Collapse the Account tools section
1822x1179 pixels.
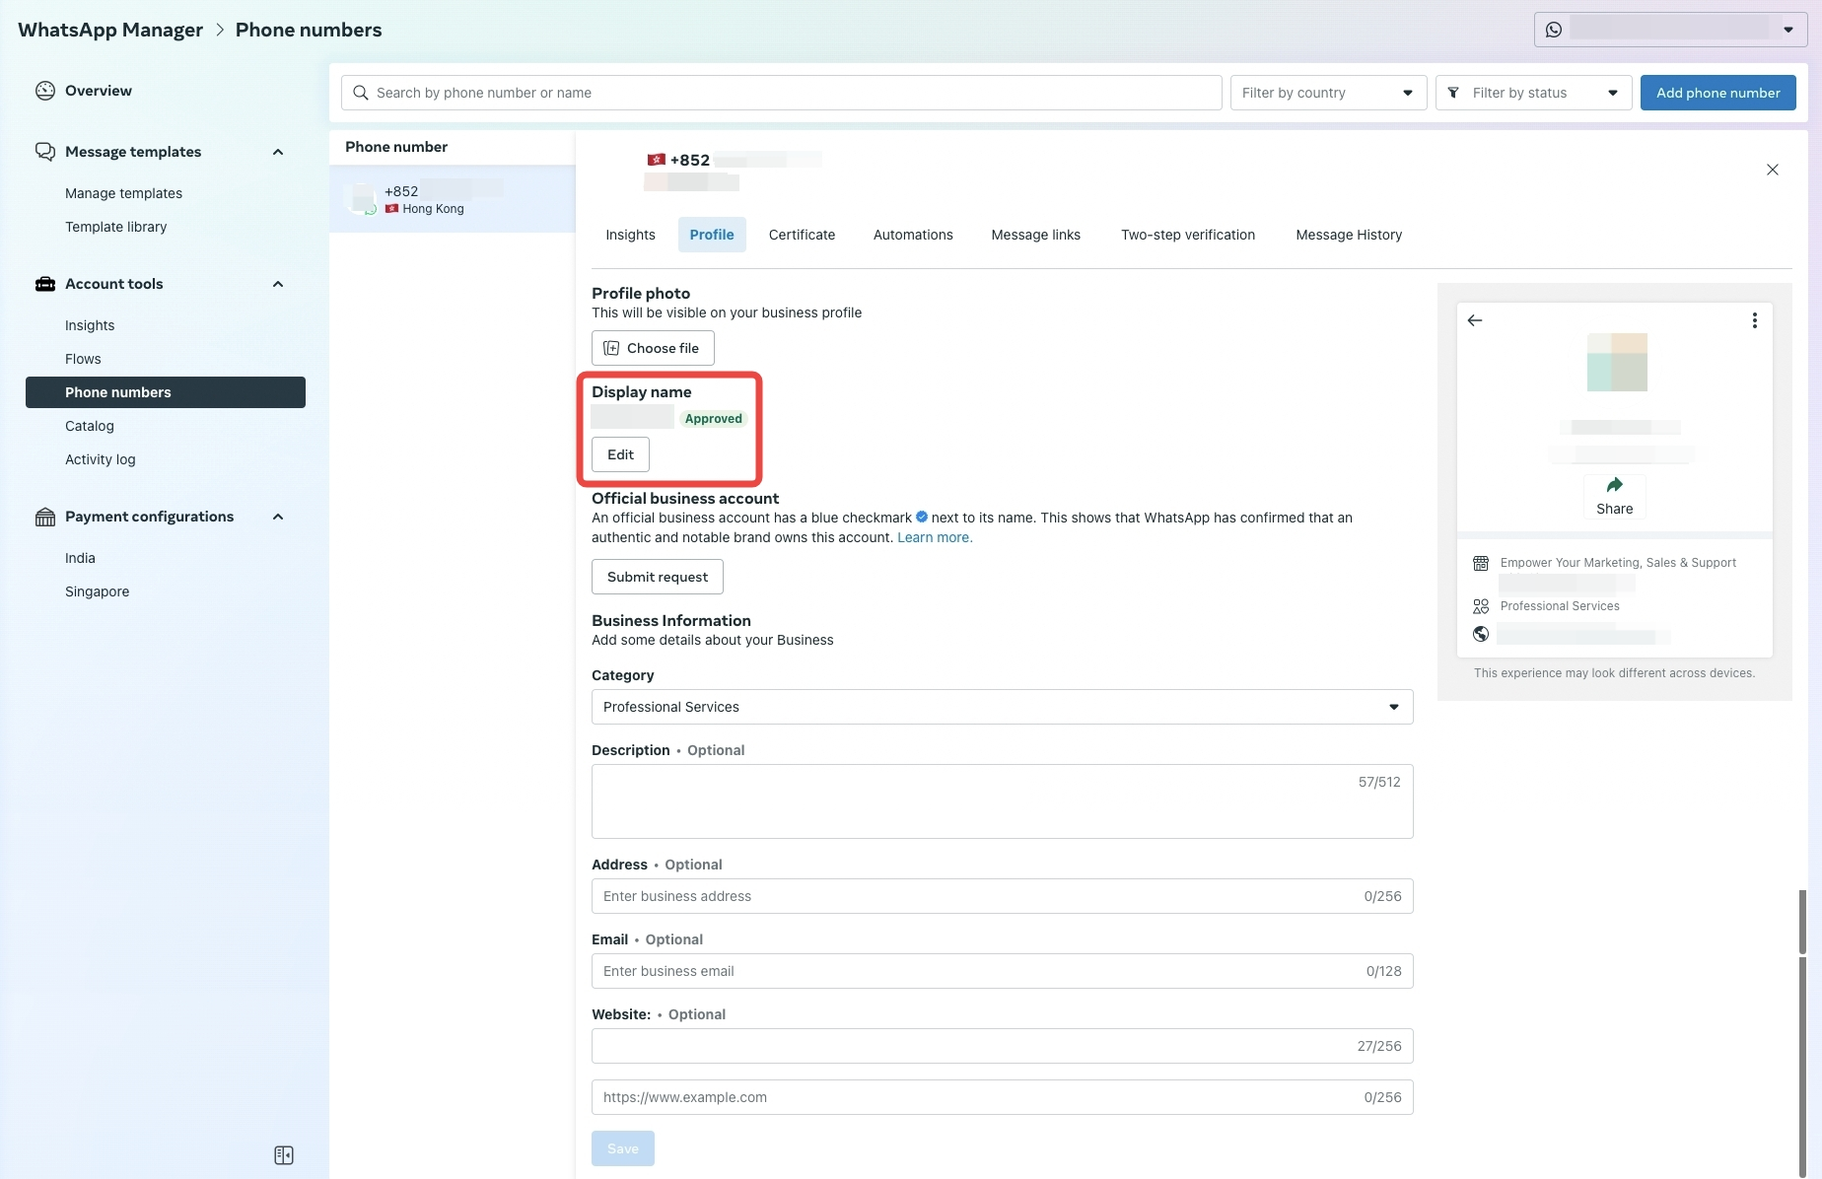(278, 284)
